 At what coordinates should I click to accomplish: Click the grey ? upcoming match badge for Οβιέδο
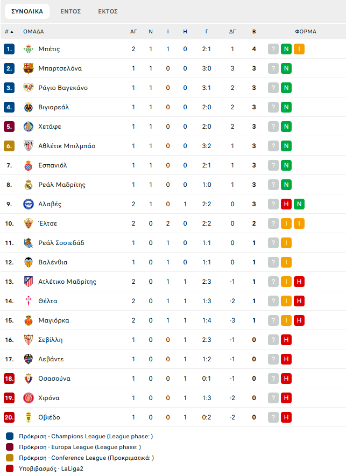[273, 417]
